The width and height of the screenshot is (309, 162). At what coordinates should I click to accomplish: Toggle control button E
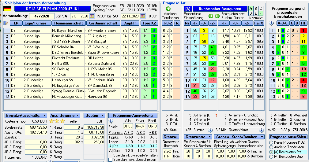click(256, 13)
